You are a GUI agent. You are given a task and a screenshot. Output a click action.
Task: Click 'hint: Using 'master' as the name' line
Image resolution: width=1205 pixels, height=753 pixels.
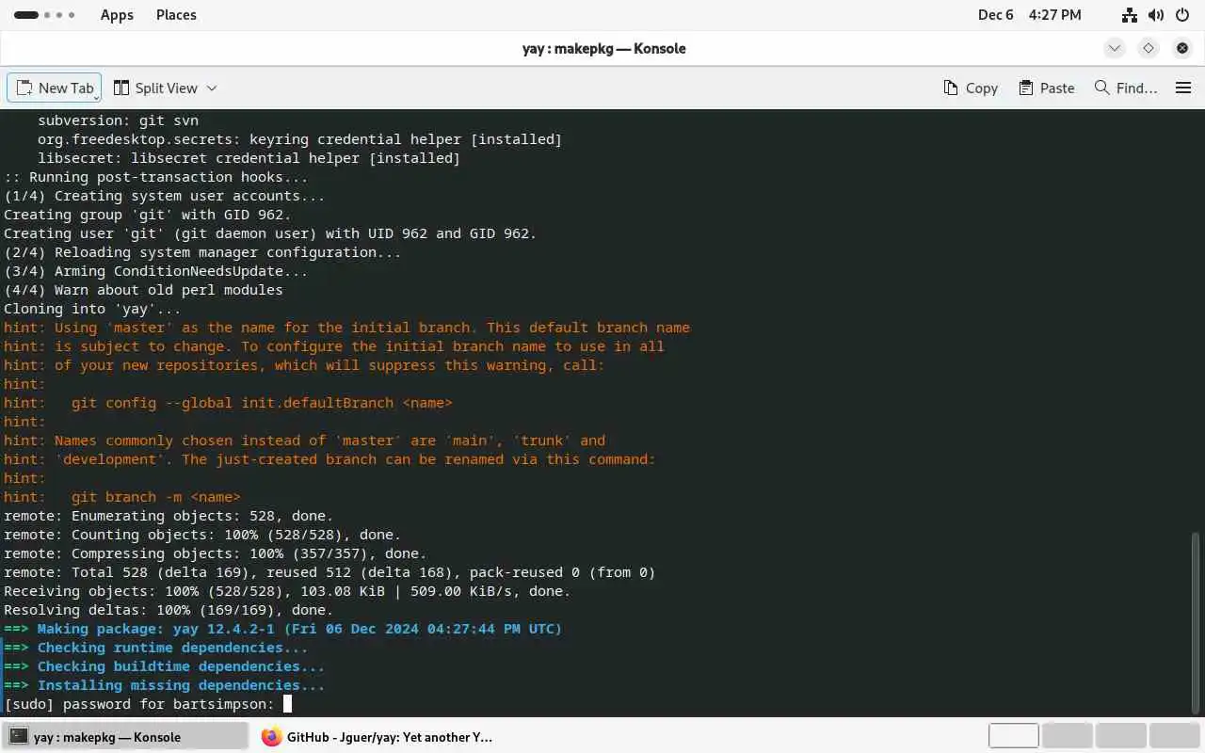(346, 328)
